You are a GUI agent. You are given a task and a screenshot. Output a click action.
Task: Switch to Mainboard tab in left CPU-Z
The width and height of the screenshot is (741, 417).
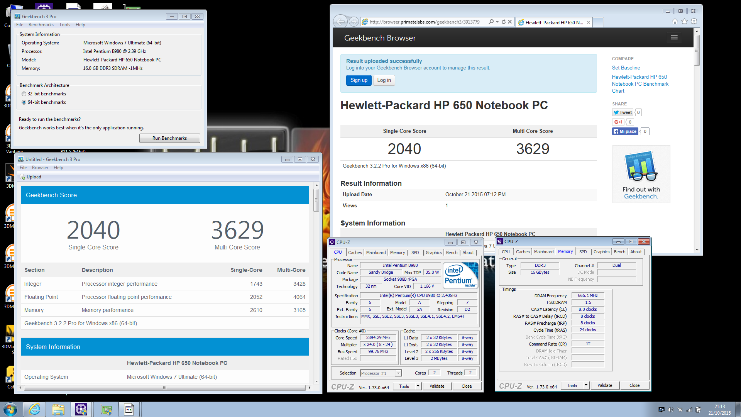(376, 253)
